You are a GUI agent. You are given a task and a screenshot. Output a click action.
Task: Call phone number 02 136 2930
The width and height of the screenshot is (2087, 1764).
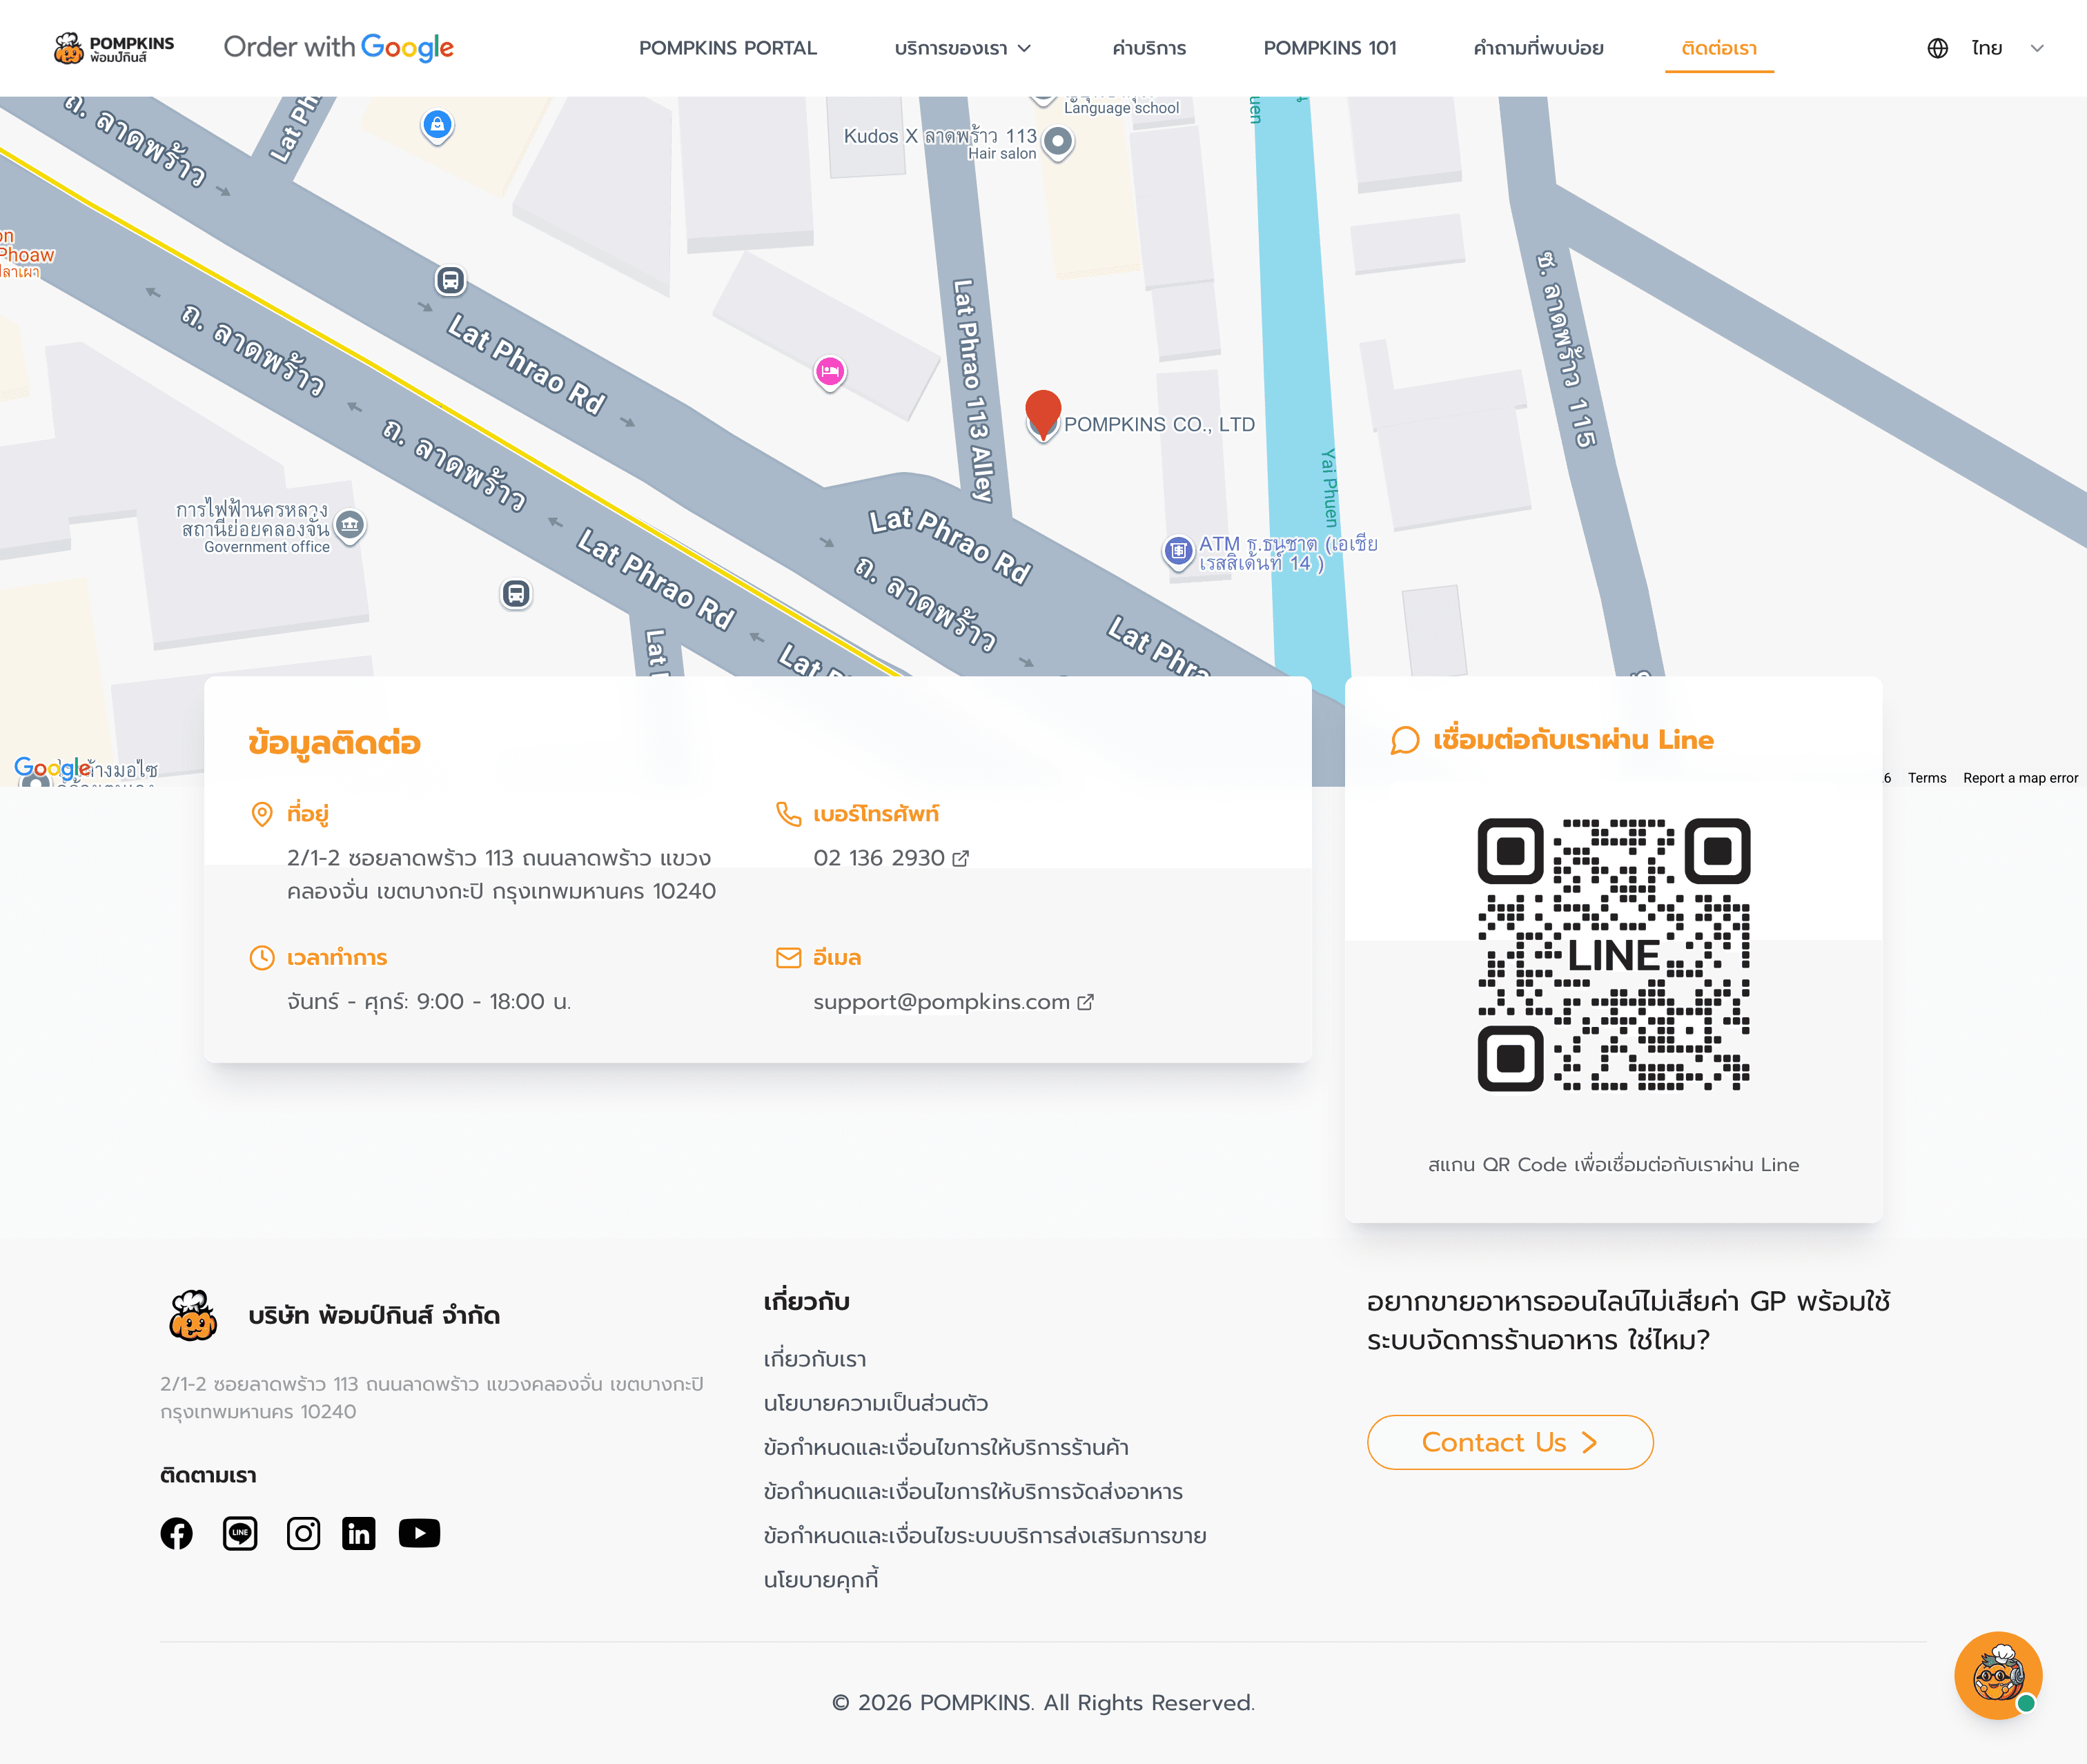coord(879,858)
